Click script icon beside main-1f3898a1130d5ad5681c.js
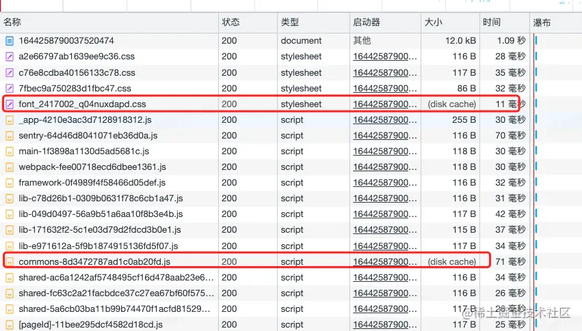Screen dimensions: 582x331 click(x=10, y=152)
